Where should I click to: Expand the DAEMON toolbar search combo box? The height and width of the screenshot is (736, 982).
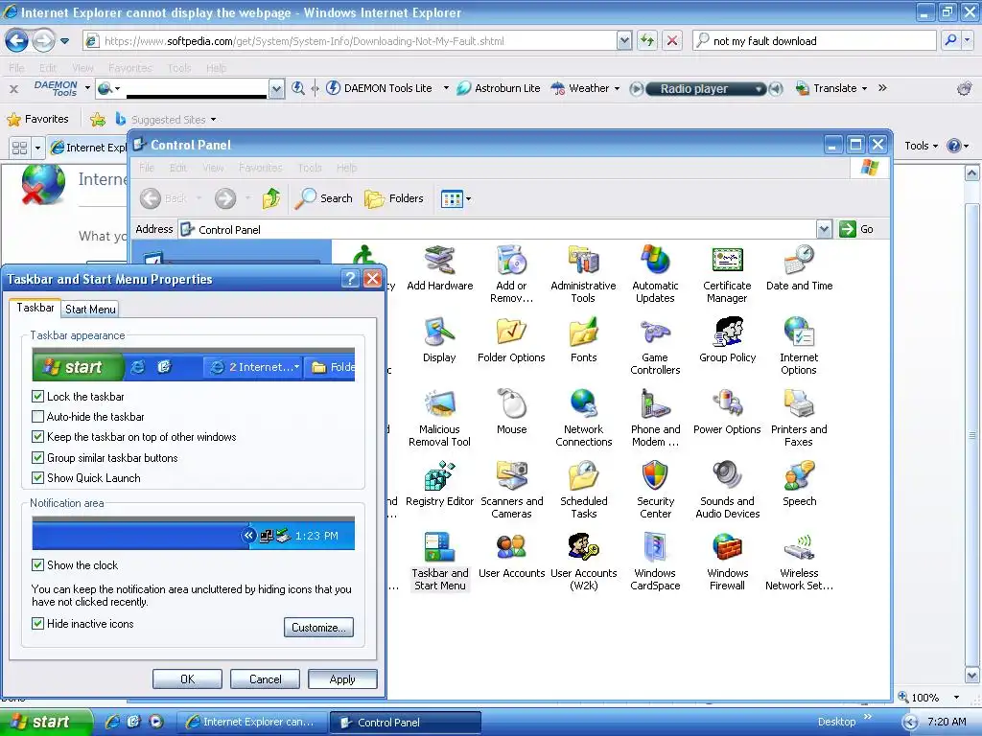coord(275,89)
